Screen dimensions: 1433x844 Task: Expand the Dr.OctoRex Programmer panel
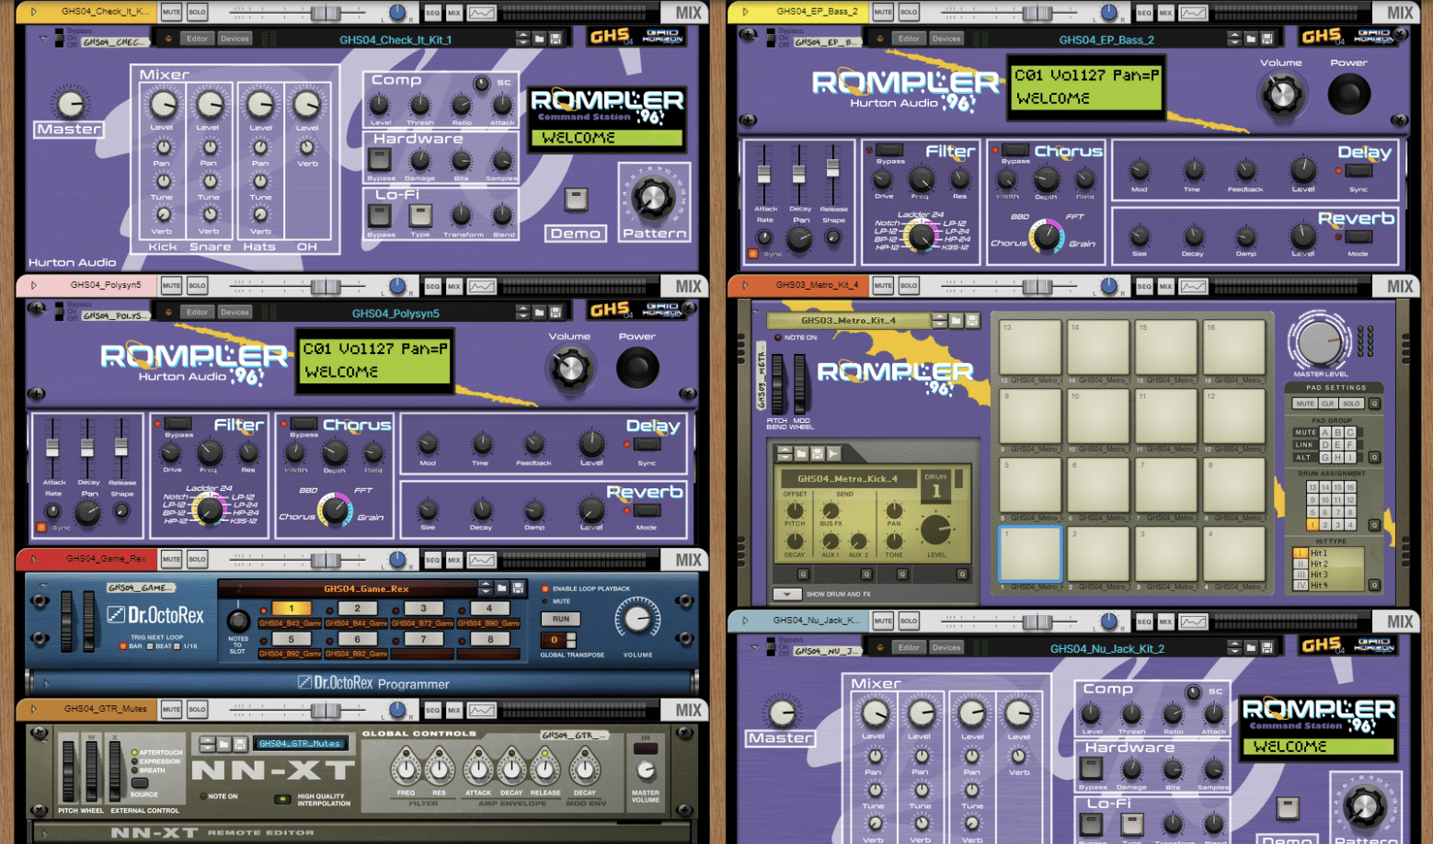coord(46,683)
